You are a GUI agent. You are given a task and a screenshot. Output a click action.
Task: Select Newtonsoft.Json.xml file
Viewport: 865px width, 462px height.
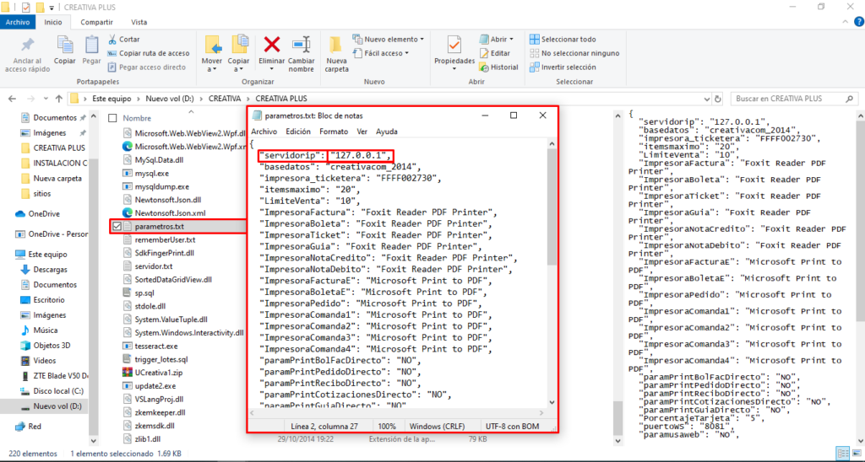click(170, 213)
